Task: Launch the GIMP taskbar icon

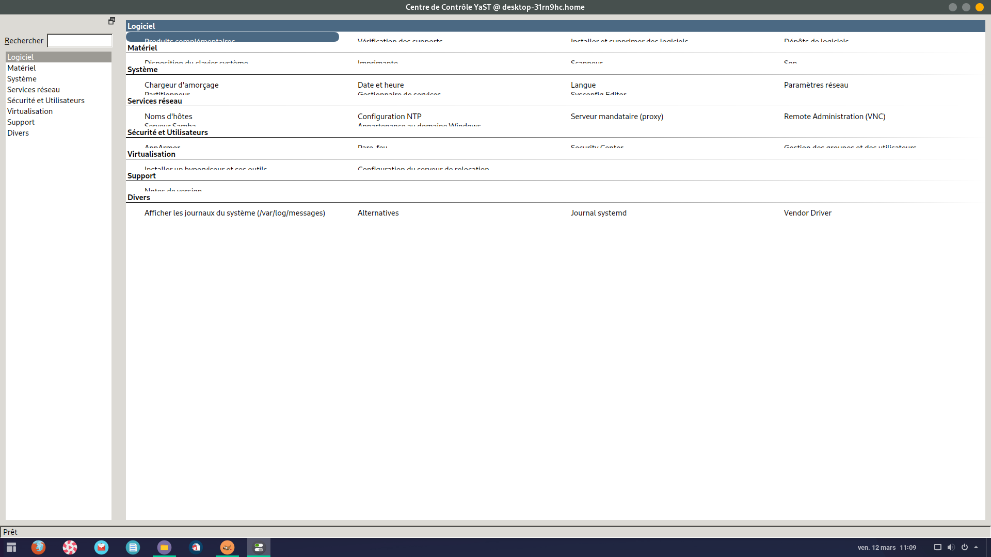Action: pos(227,547)
